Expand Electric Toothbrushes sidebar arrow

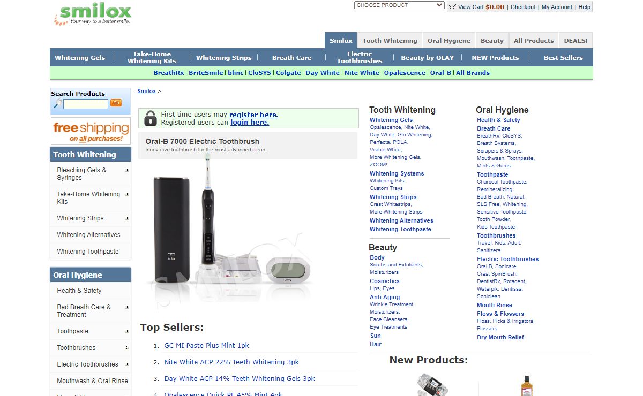pyautogui.click(x=127, y=364)
